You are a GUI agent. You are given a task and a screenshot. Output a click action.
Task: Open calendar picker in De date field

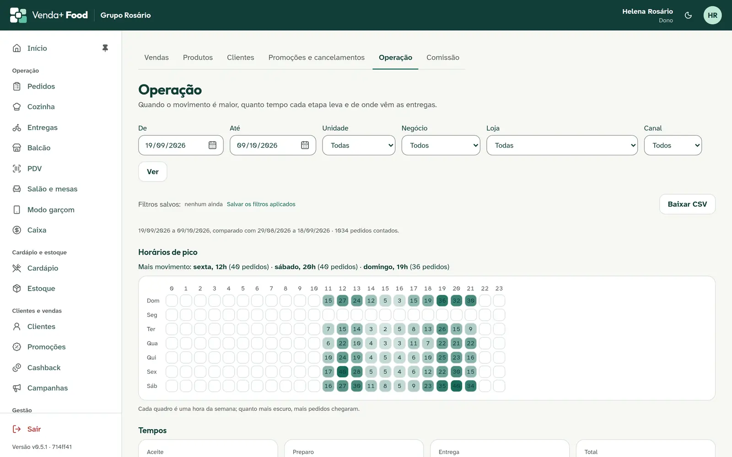[213, 145]
